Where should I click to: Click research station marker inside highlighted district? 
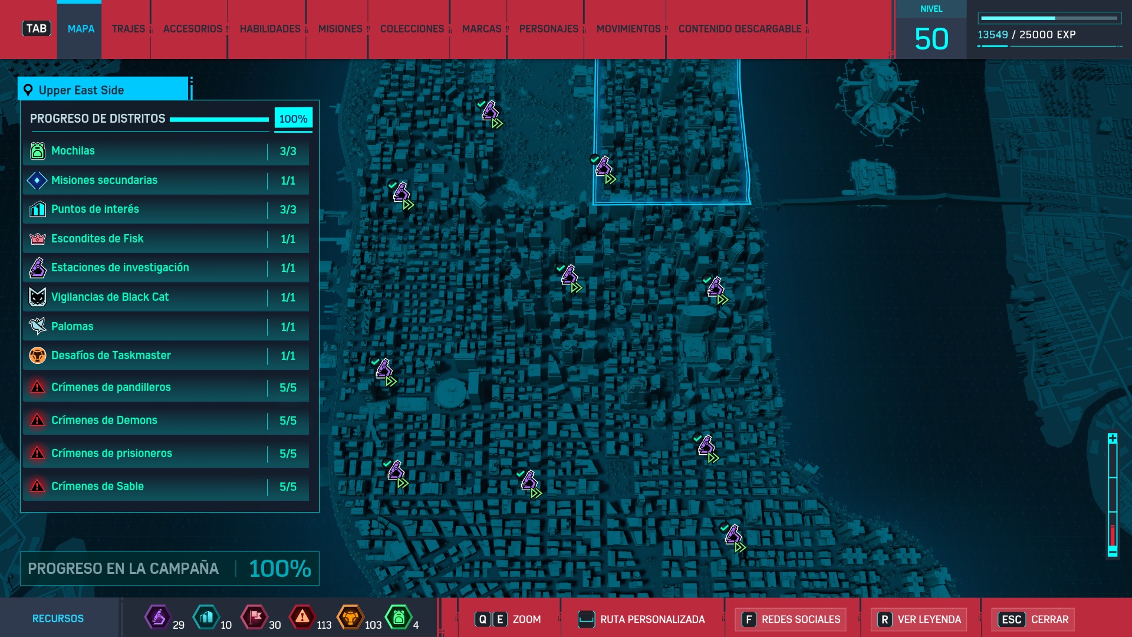pyautogui.click(x=604, y=168)
